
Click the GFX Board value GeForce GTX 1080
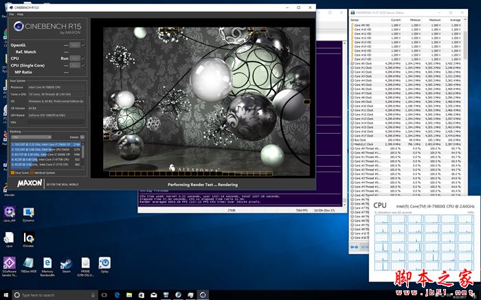point(47,115)
